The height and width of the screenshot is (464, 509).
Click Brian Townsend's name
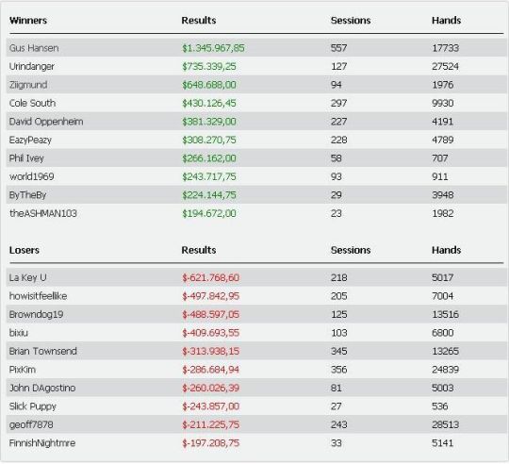[42, 351]
